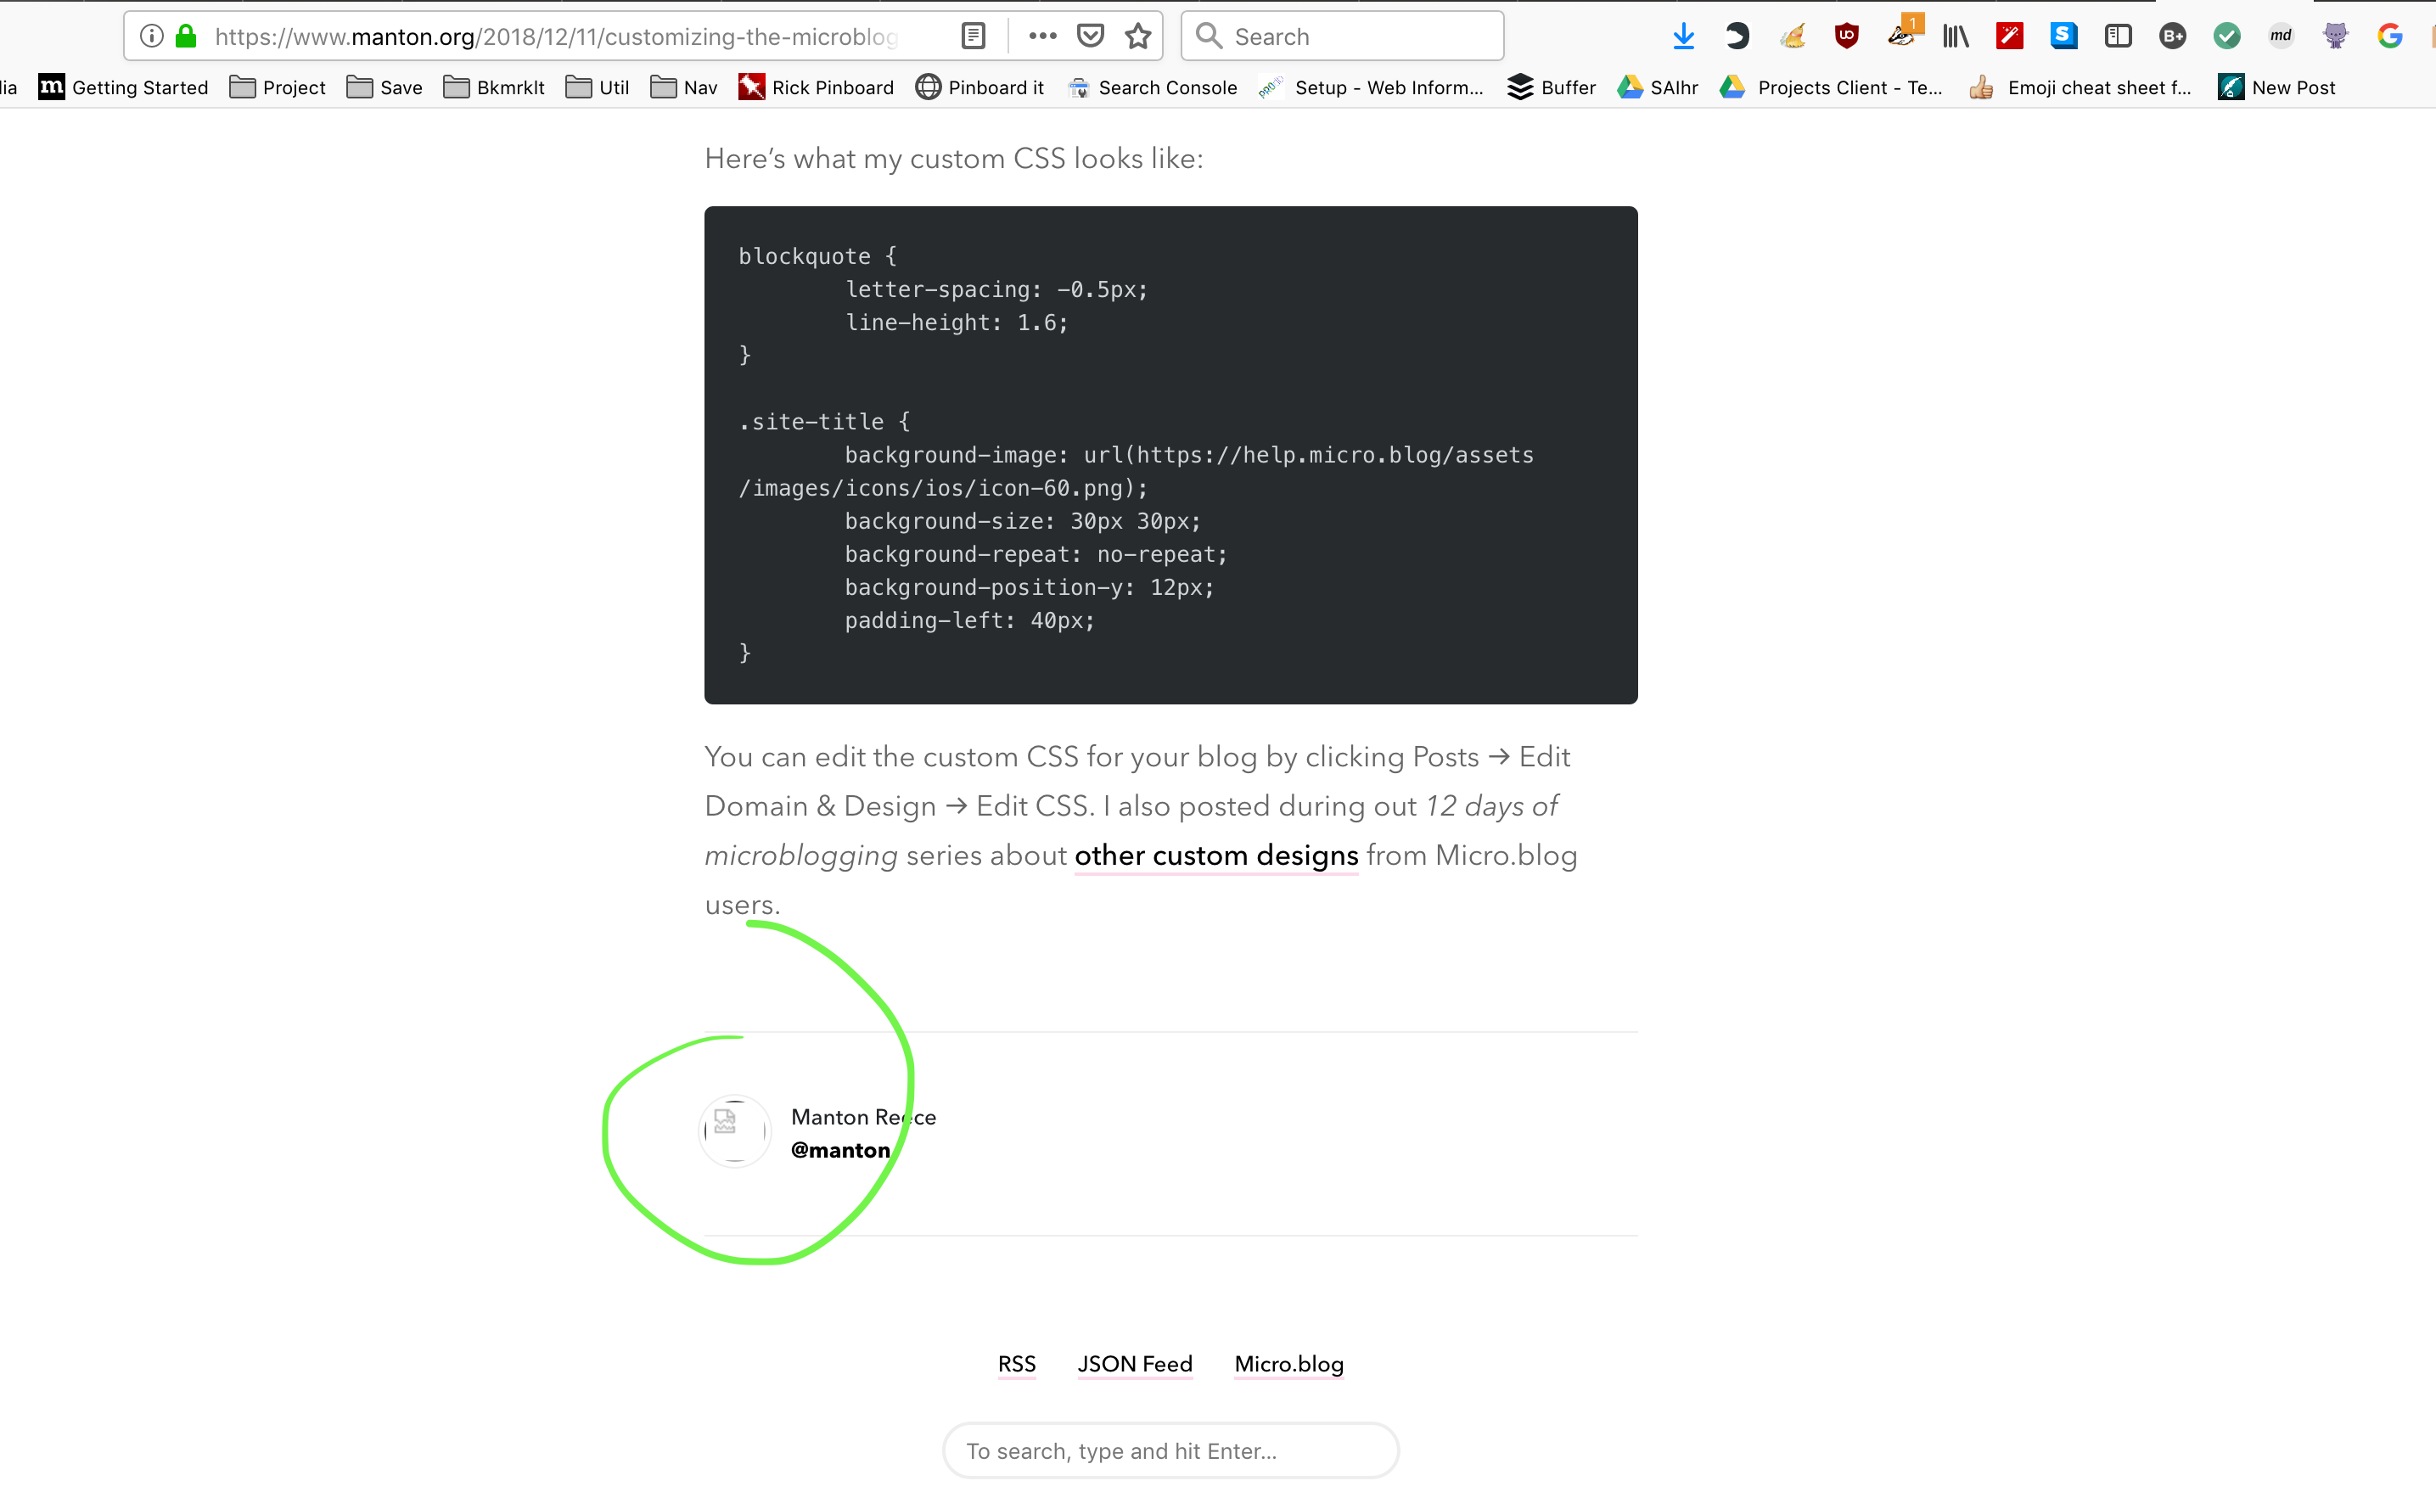Click the Markdown viewer md icon
The width and height of the screenshot is (2436, 1492).
[2281, 36]
